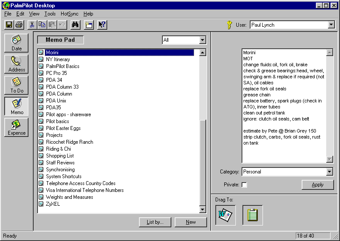Click the context Help arrow icon
This screenshot has width=340, height=241.
[x=102, y=25]
